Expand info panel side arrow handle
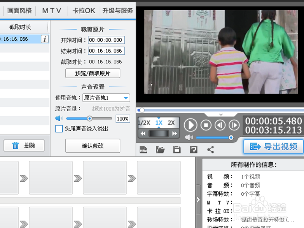This screenshot has height=228, width=304. coord(198,200)
